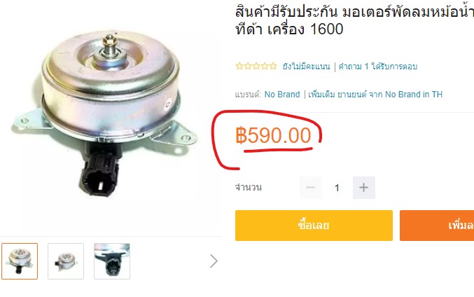
Task: Select the second motor thumbnail
Action: [x=66, y=261]
